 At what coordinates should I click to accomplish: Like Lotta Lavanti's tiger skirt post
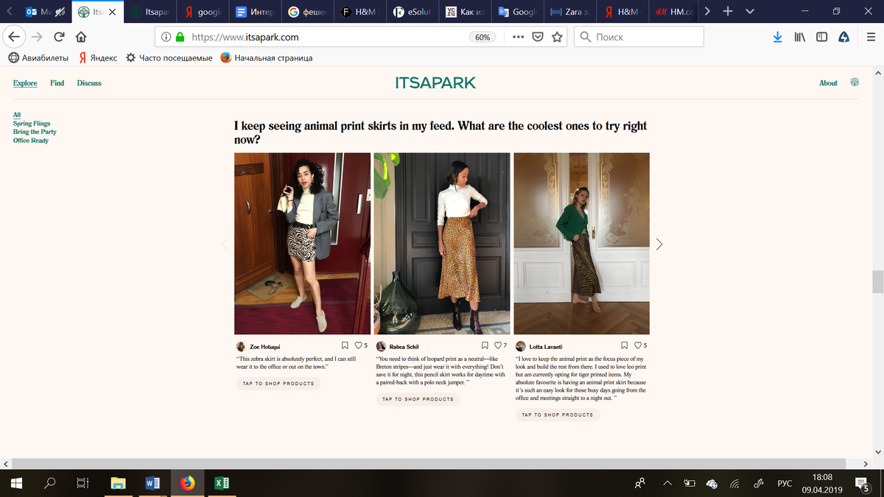638,345
